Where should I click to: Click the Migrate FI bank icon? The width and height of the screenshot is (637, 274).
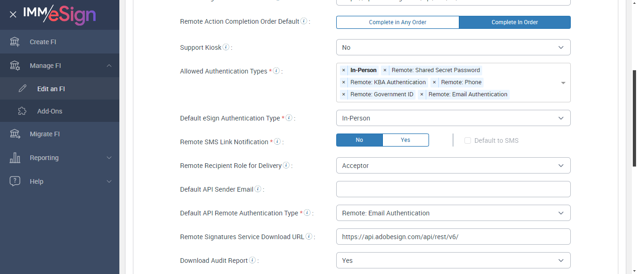(x=15, y=134)
